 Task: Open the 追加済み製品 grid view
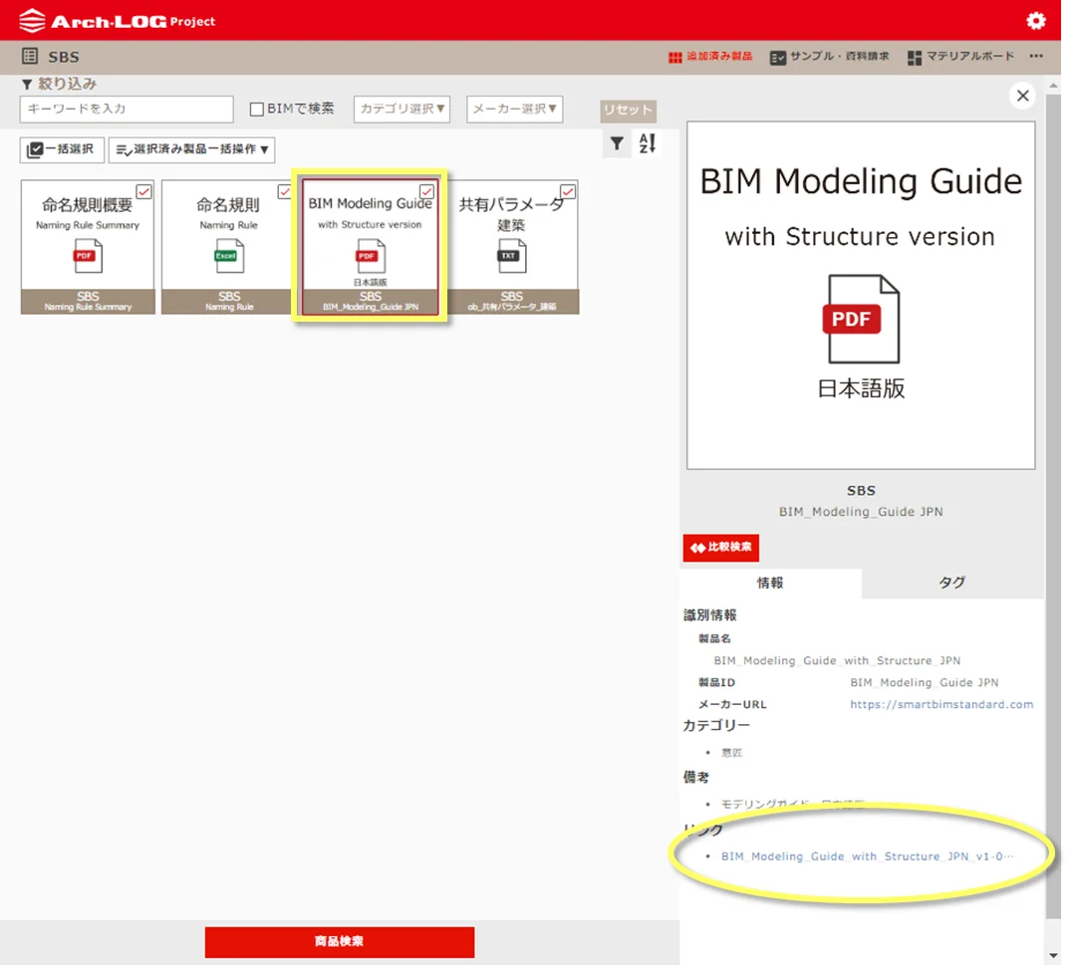coord(710,57)
